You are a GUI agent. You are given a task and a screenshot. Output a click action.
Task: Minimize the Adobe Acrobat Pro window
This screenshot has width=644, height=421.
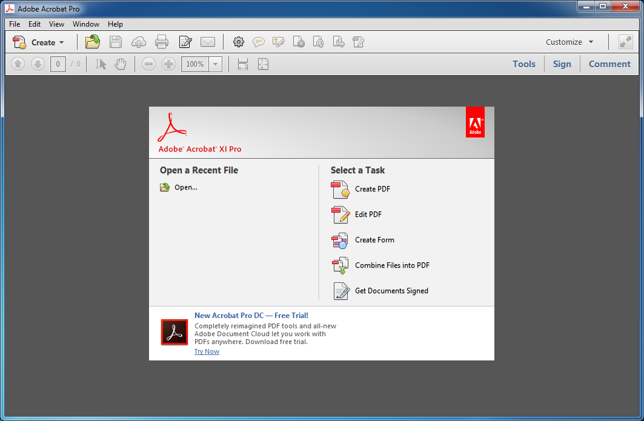(586, 7)
